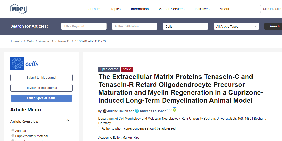Focus the Title / Keyword field
Image resolution: width=282 pixels, height=141 pixels.
(x=84, y=26)
